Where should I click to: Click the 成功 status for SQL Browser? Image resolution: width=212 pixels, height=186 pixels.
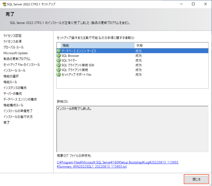138,56
